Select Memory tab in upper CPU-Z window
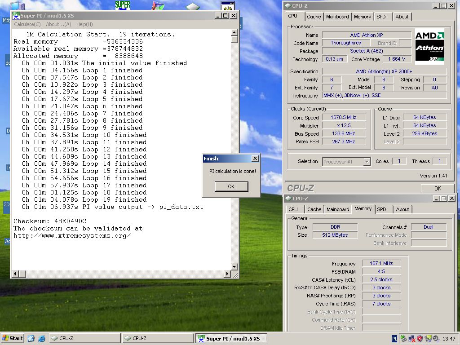 point(363,17)
